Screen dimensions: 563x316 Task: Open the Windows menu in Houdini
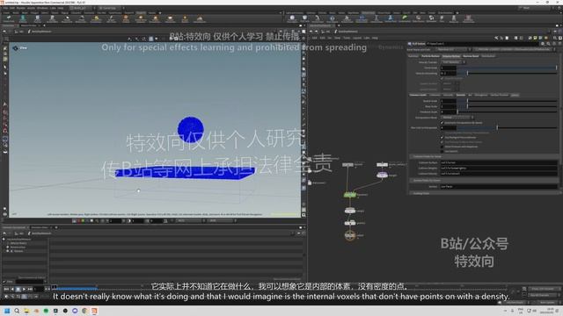pos(42,8)
